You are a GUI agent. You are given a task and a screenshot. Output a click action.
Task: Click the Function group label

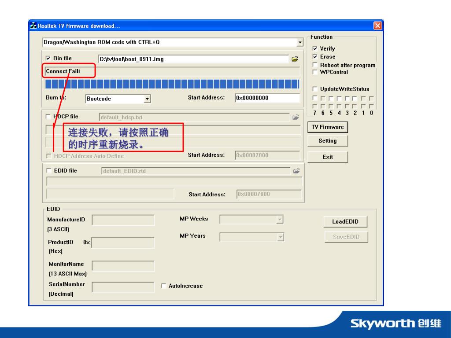tap(321, 37)
